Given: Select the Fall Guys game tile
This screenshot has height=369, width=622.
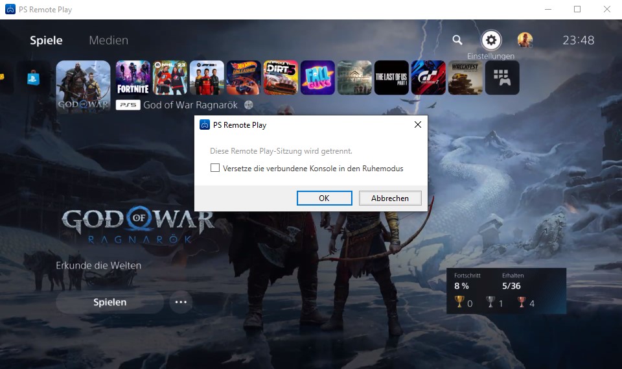Looking at the screenshot, I should coord(317,77).
